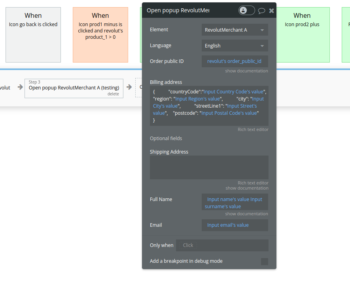Click the Optional fields label
This screenshot has width=350, height=300.
tap(166, 139)
